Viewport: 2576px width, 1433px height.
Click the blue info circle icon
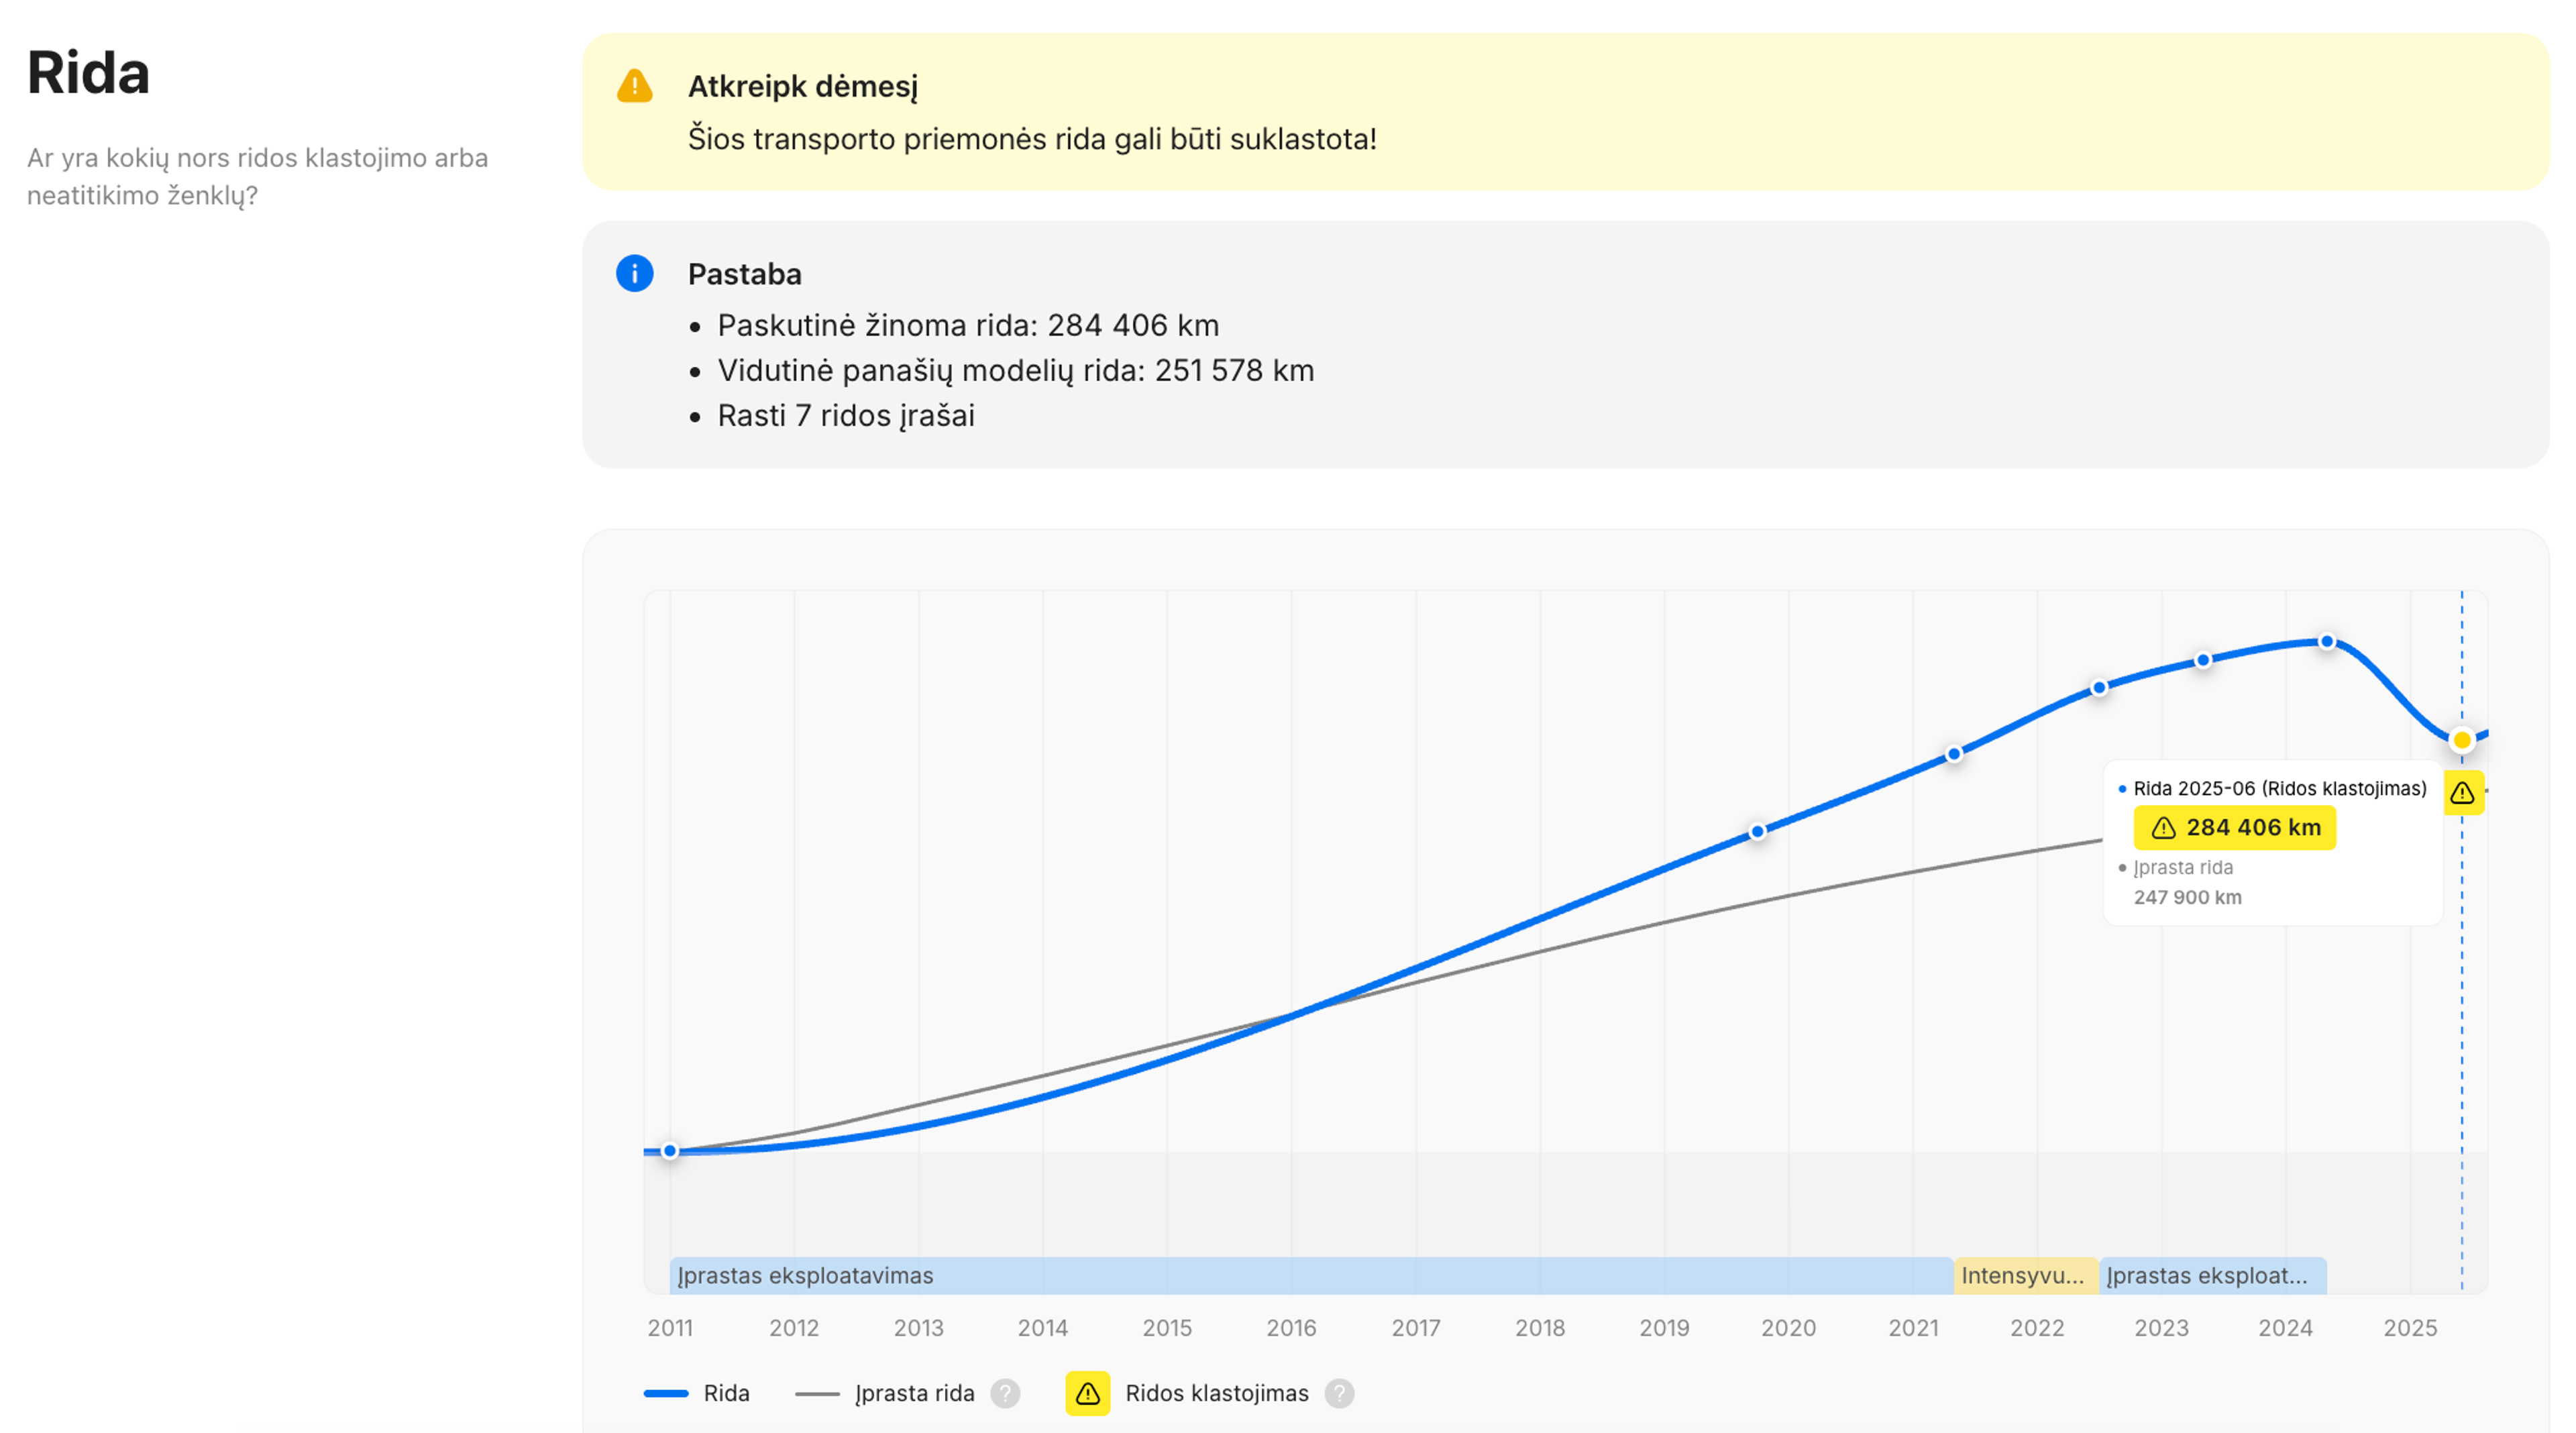point(634,273)
